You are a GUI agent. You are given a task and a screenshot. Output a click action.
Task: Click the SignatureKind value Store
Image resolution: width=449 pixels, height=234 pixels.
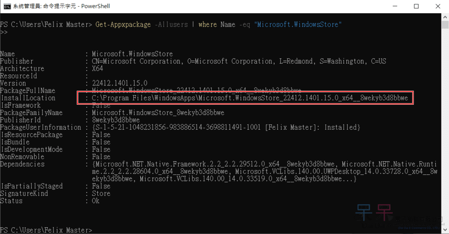click(x=101, y=194)
